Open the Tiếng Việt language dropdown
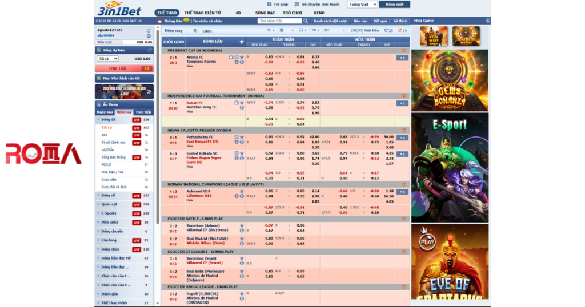This screenshot has height=307, width=585. pos(362,5)
